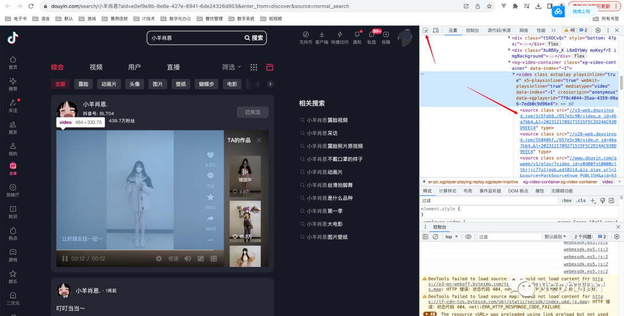Switch to grid view layout icon
624x316 pixels.
point(254,67)
